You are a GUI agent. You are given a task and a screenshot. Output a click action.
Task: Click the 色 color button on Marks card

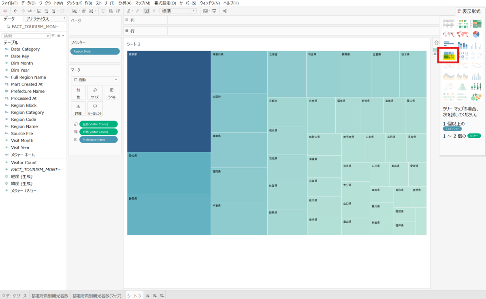[78, 92]
